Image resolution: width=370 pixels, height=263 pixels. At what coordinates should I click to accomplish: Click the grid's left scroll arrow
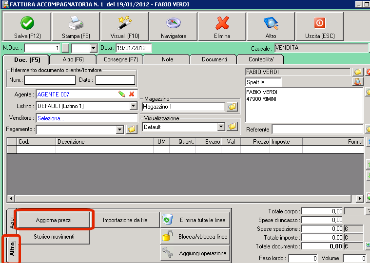pyautogui.click(x=11, y=198)
